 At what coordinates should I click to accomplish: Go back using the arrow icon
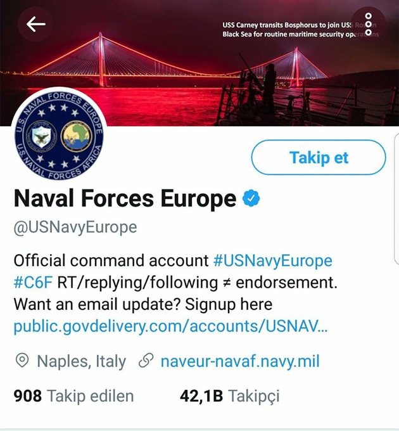point(35,24)
